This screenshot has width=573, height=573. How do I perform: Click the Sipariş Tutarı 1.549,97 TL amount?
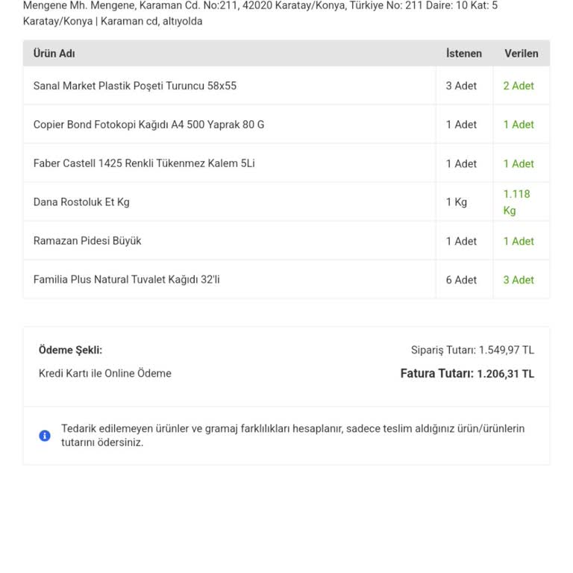472,350
